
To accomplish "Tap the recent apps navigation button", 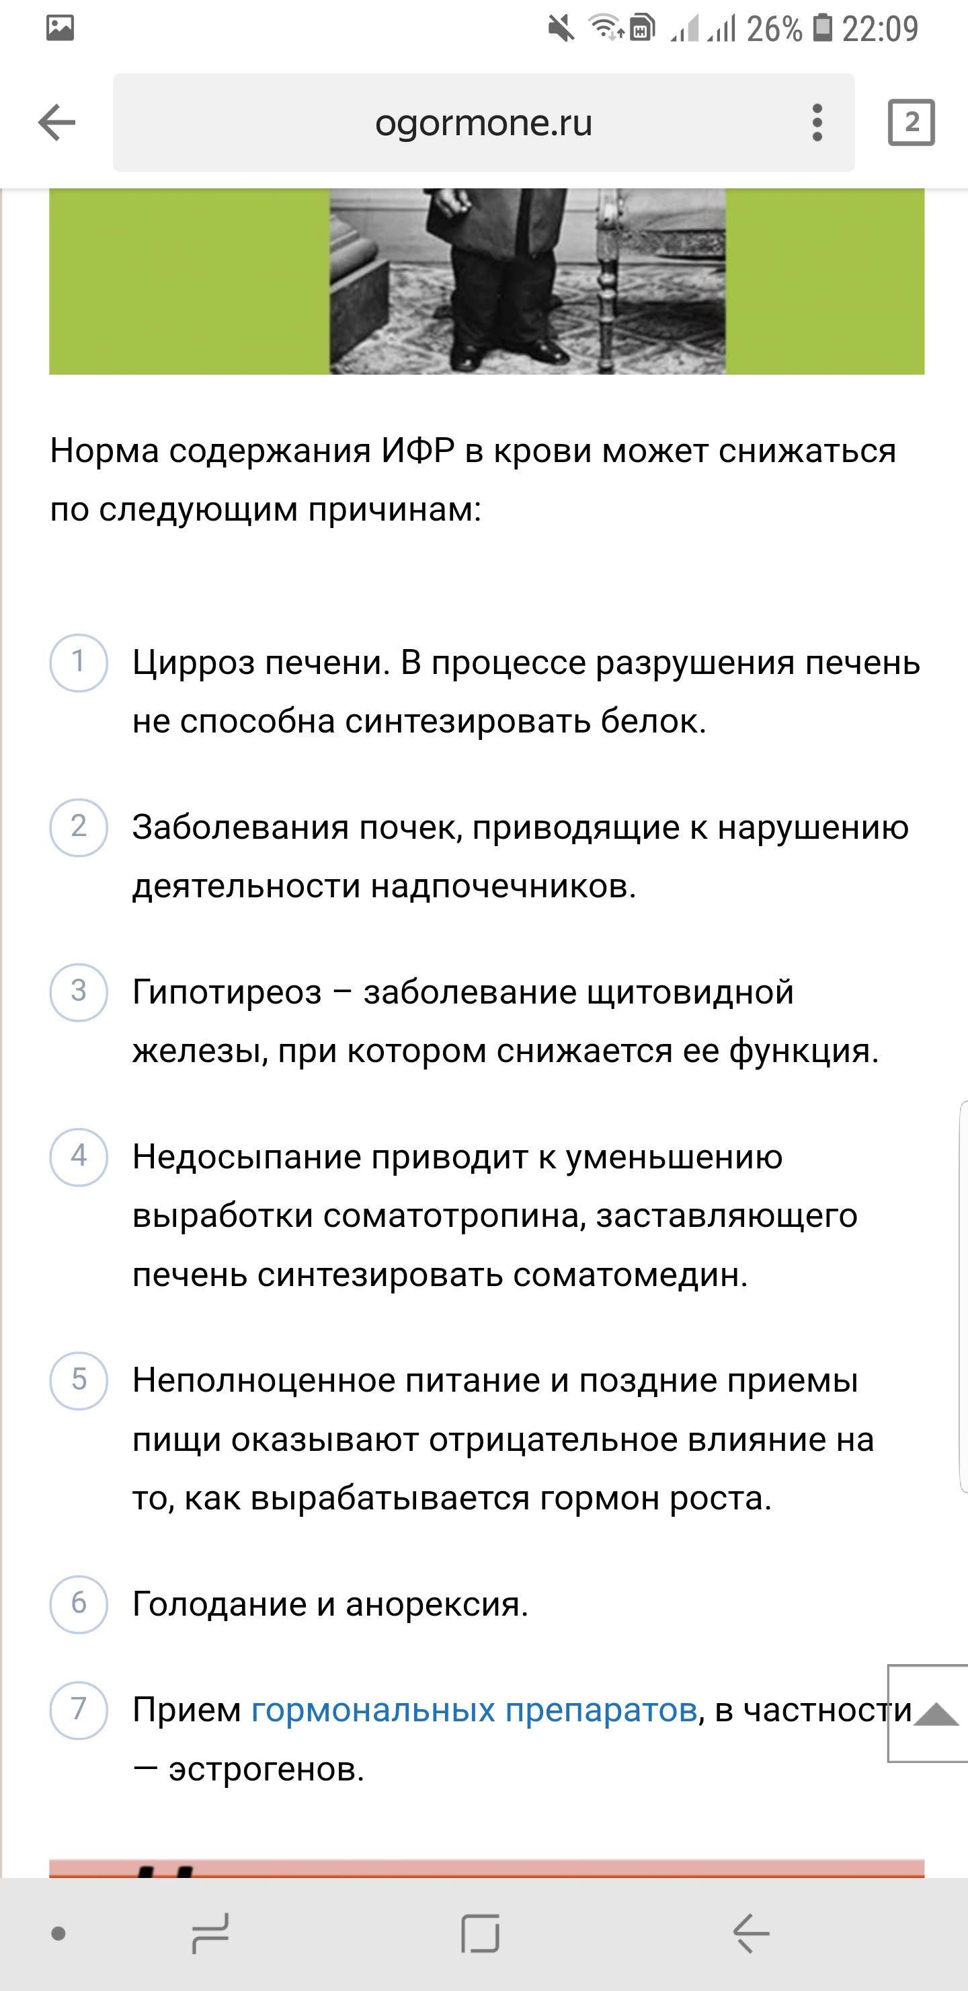I will 210,1933.
